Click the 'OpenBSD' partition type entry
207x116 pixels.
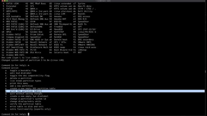click(58, 29)
